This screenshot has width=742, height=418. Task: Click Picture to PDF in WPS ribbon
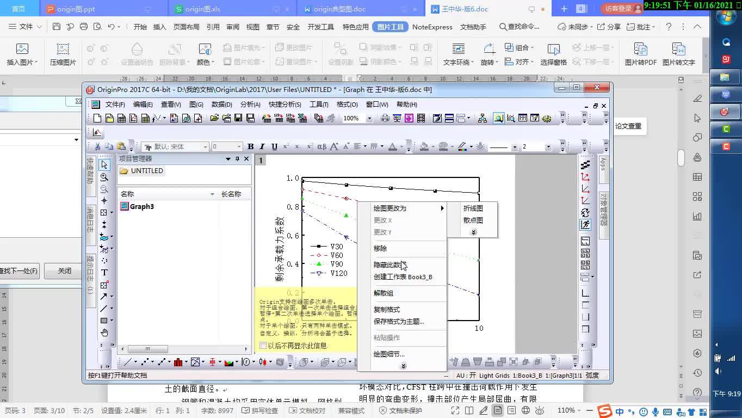click(641, 54)
